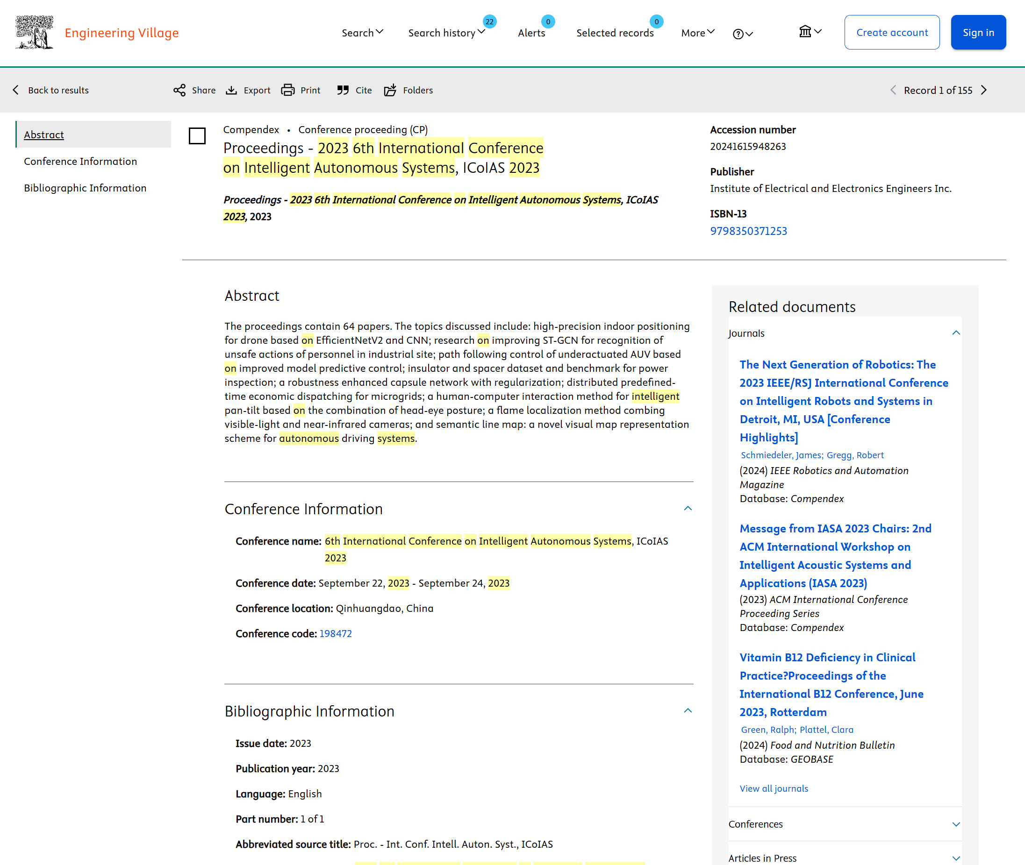Expand the Articles in Press section
Viewport: 1025px width, 865px height.
tap(956, 858)
